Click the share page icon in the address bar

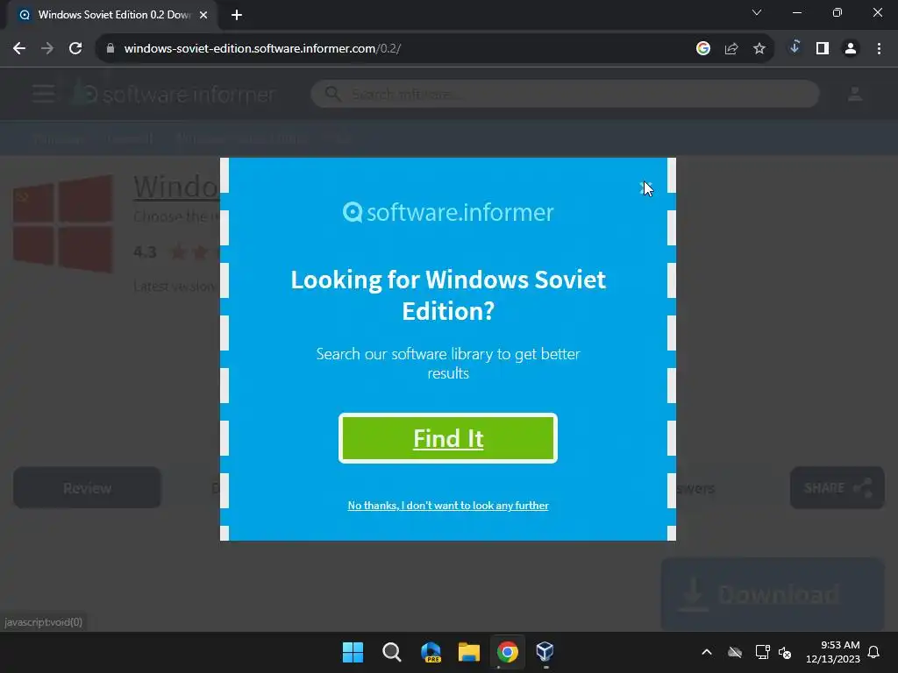tap(731, 49)
